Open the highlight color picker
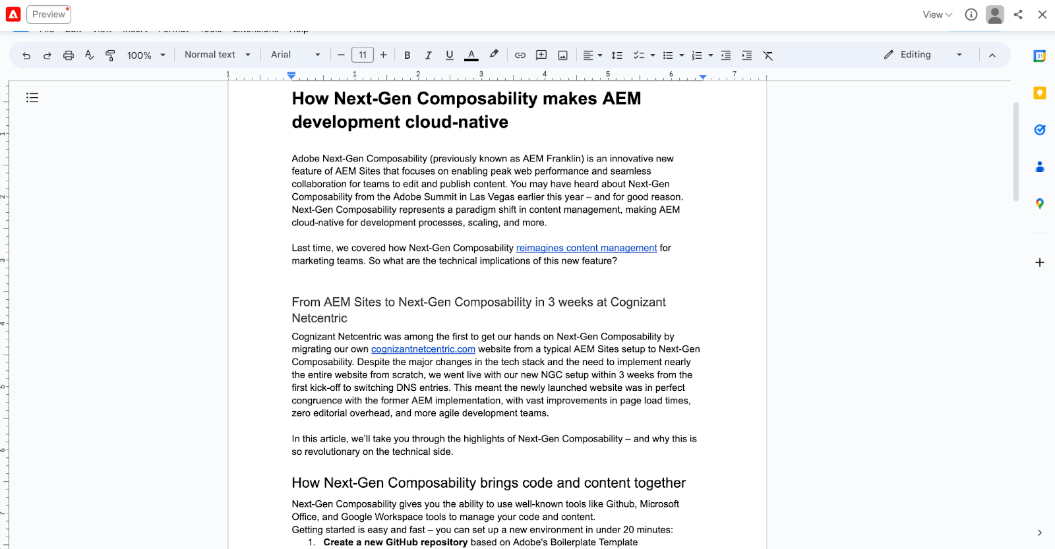This screenshot has width=1055, height=549. pos(494,55)
